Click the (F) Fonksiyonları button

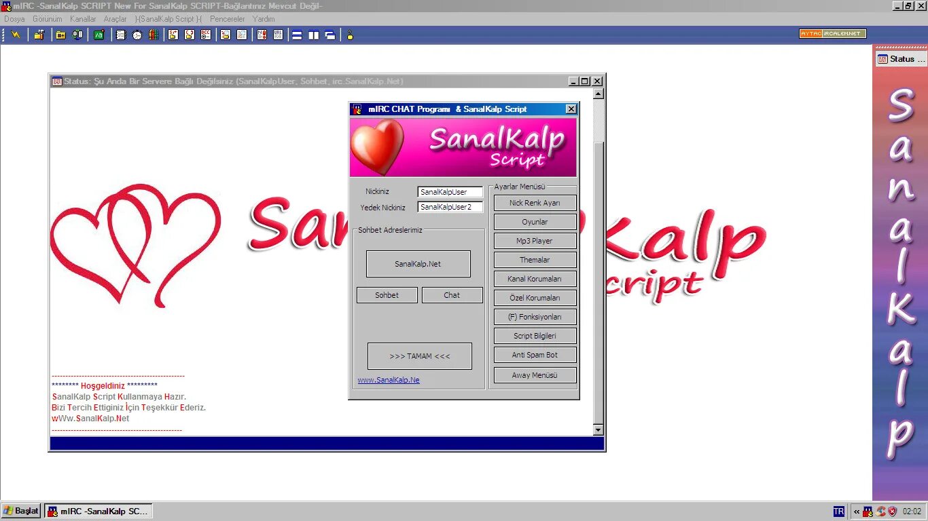(x=535, y=317)
